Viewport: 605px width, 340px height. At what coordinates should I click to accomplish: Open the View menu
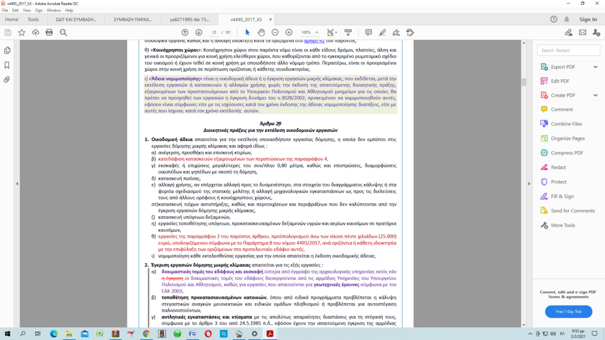27,10
